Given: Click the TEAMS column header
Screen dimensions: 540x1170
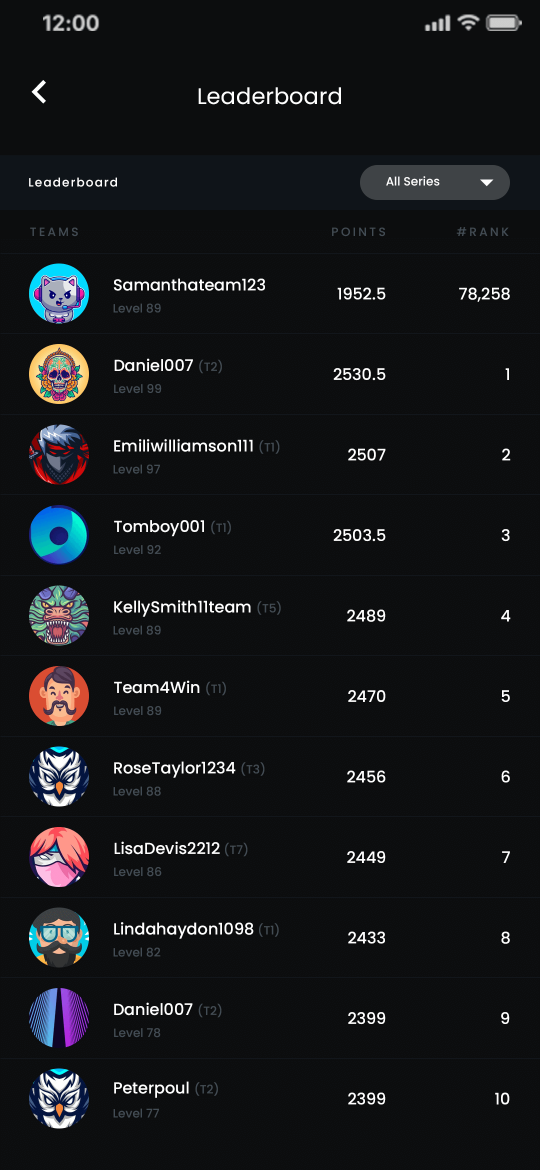Looking at the screenshot, I should tap(54, 232).
